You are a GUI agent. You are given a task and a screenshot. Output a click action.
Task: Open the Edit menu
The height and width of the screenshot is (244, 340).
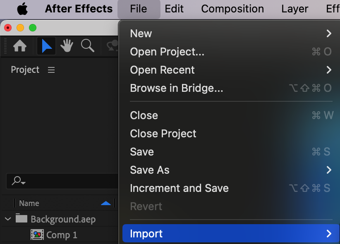tap(174, 9)
